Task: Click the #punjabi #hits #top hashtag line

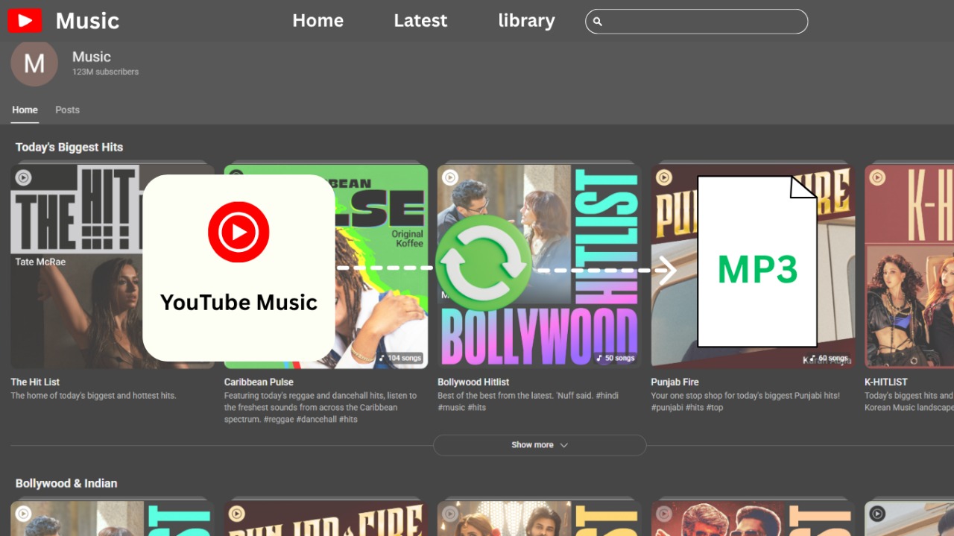Action: [687, 408]
